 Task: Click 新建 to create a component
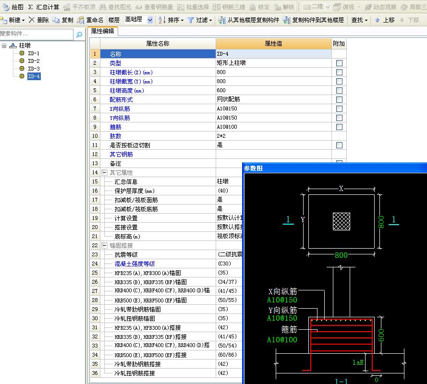tap(12, 20)
